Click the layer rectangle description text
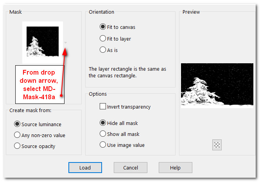Image resolution: width=260 pixels, height=182 pixels. [x=127, y=72]
